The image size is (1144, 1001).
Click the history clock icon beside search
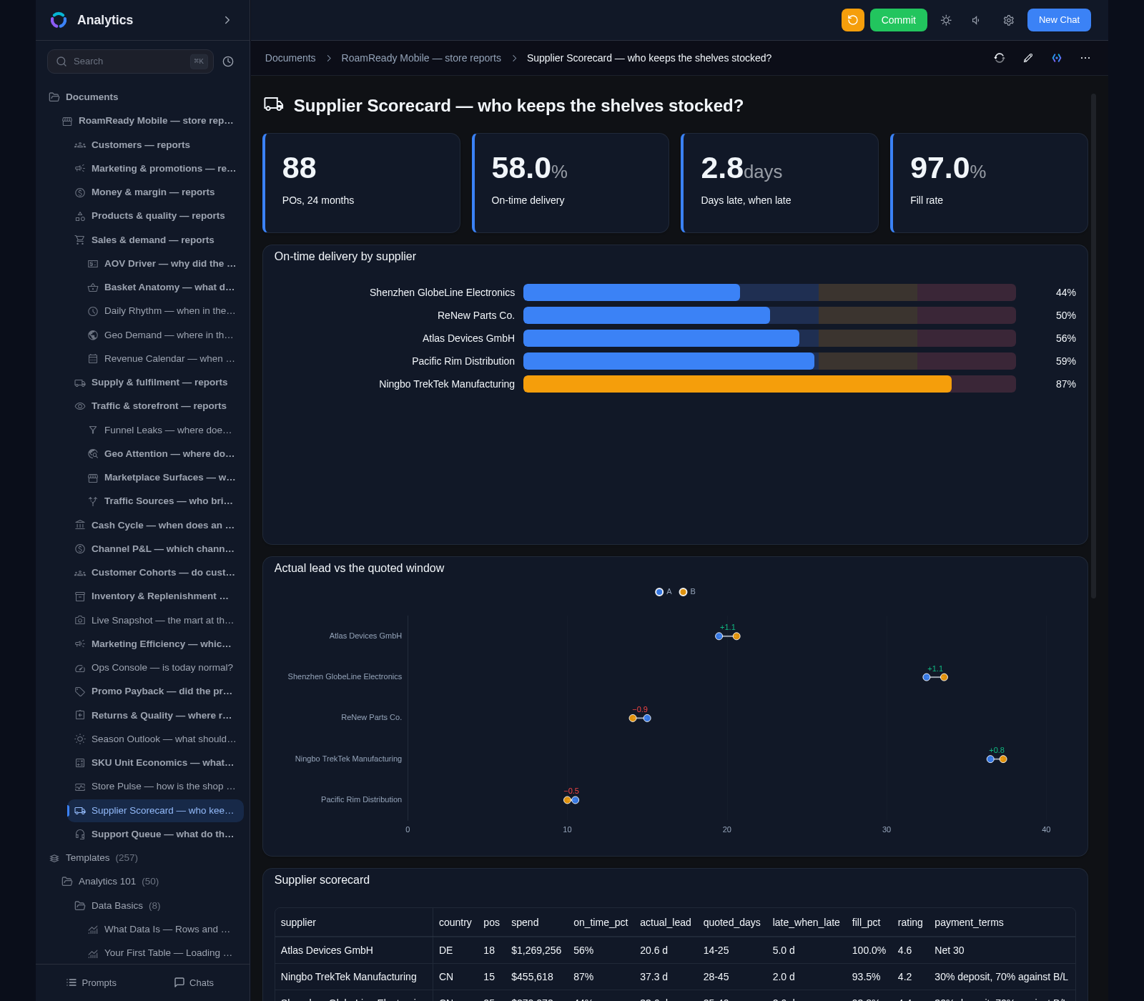[228, 61]
